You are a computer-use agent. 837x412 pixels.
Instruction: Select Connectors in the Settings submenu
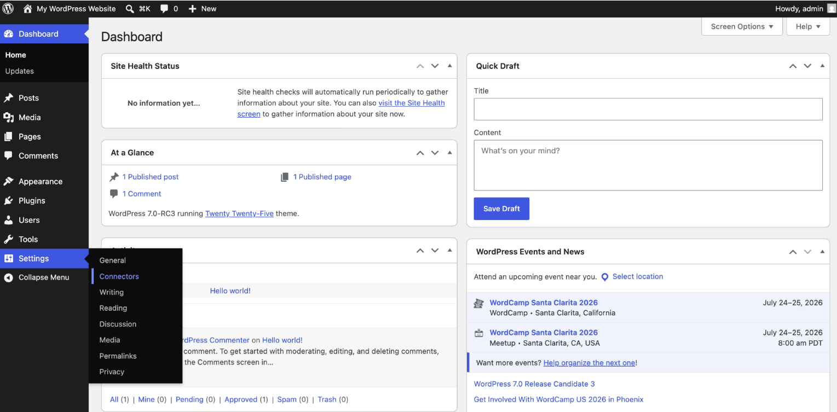(x=119, y=276)
